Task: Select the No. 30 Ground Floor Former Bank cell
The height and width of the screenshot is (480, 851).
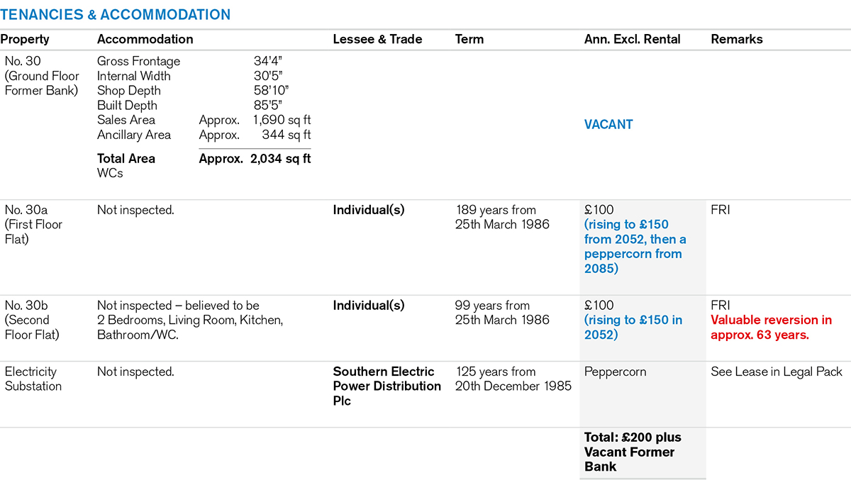Action: [41, 76]
